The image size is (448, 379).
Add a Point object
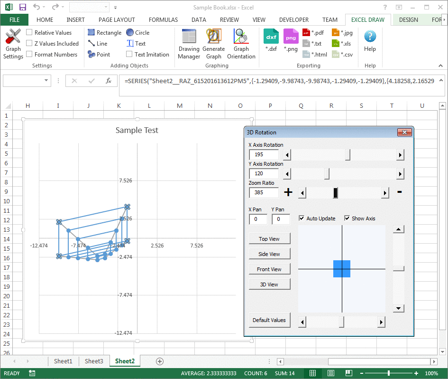(99, 55)
